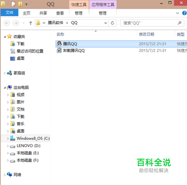Select the 本地磁盘 (E:) drive
The width and height of the screenshot is (187, 185).
coord(28,153)
